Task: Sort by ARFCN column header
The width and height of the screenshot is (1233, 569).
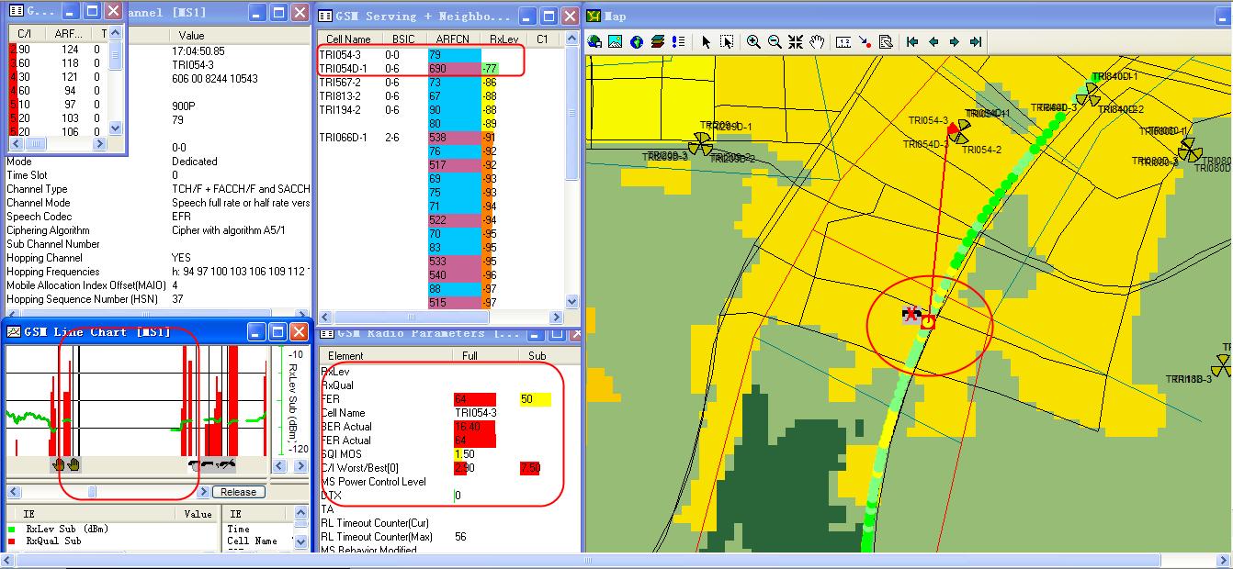Action: click(x=454, y=39)
